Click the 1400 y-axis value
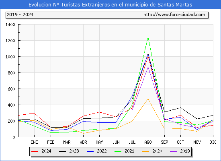The width and height of the screenshot is (221, 161). pyautogui.click(x=10, y=25)
